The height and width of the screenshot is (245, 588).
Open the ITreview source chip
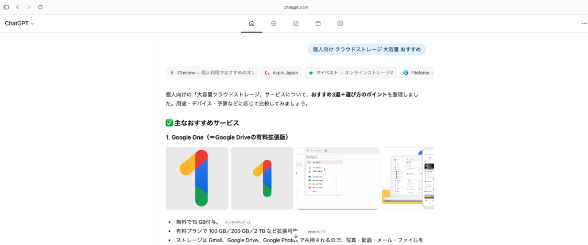pos(212,73)
